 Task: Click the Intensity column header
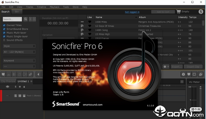coord(183,17)
